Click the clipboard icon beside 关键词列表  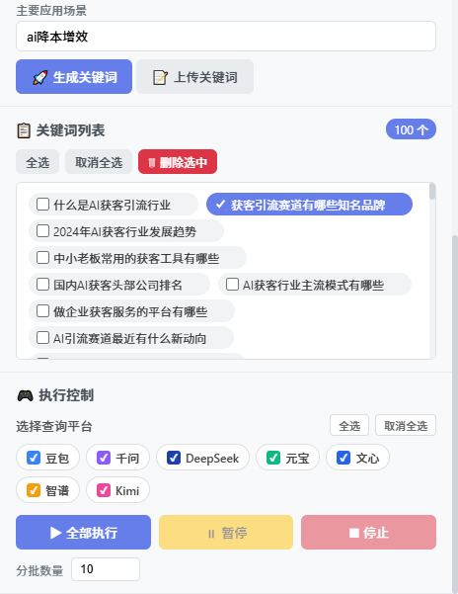tap(24, 130)
